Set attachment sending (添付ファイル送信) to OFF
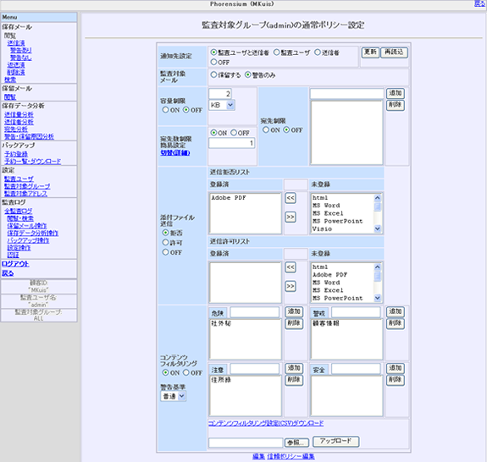Image resolution: width=487 pixels, height=462 pixels. pyautogui.click(x=165, y=252)
